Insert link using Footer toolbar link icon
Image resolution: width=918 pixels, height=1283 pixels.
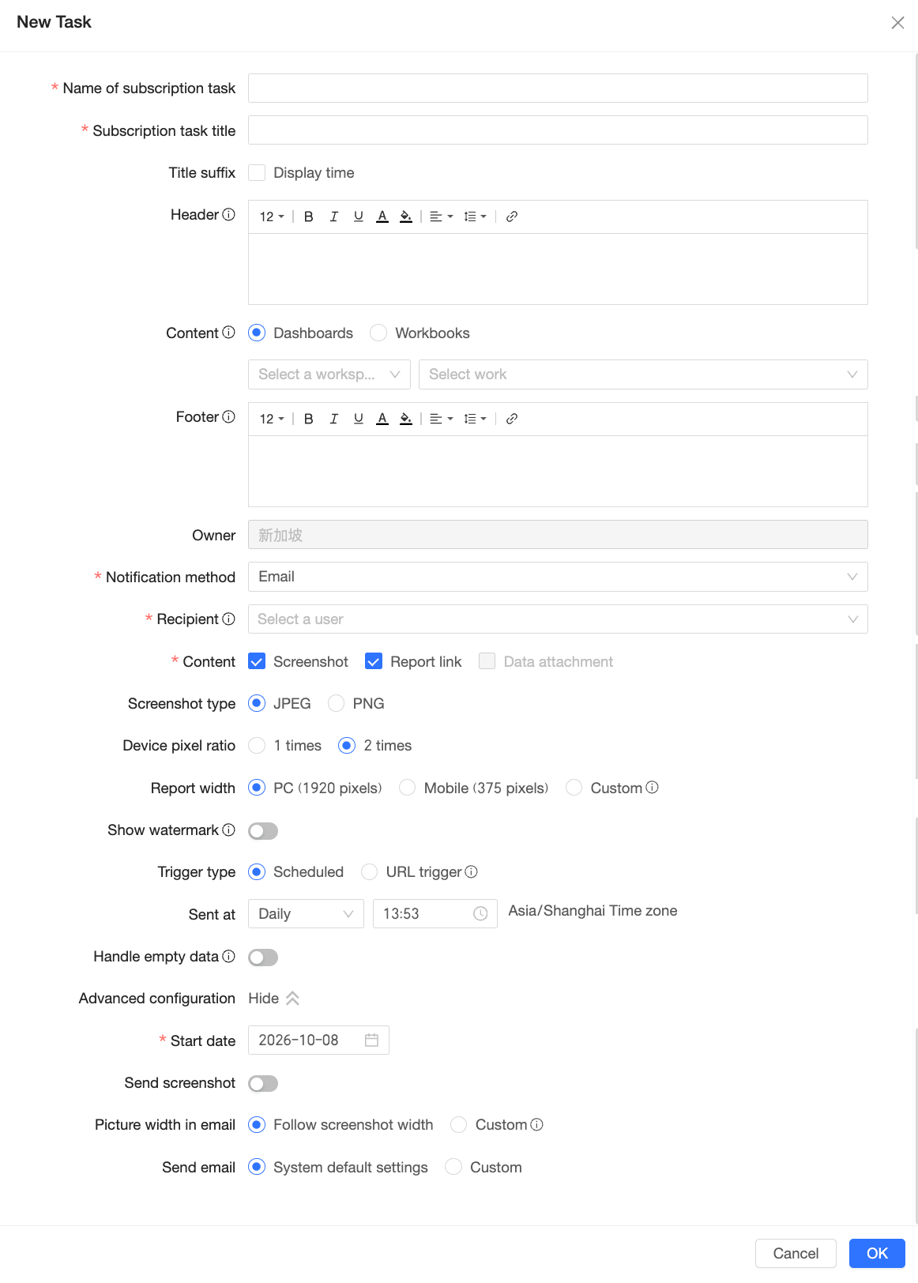[512, 419]
